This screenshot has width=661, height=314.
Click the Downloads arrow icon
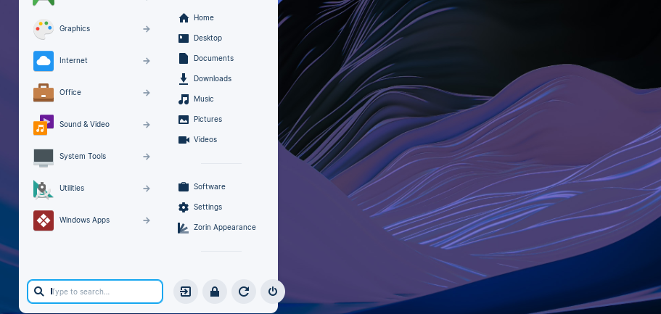pyautogui.click(x=184, y=79)
